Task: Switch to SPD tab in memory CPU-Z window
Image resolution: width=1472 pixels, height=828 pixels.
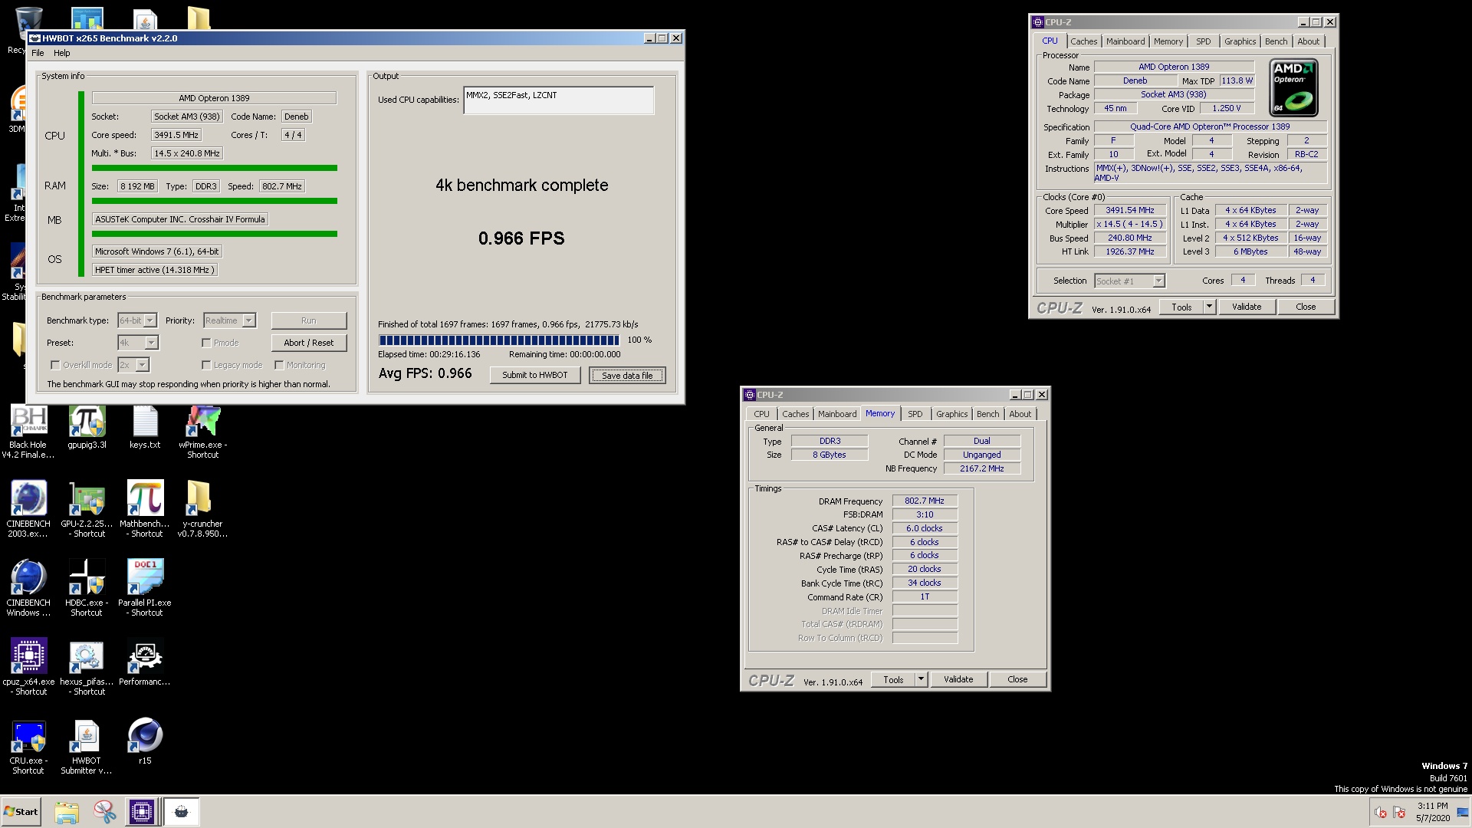Action: (915, 414)
